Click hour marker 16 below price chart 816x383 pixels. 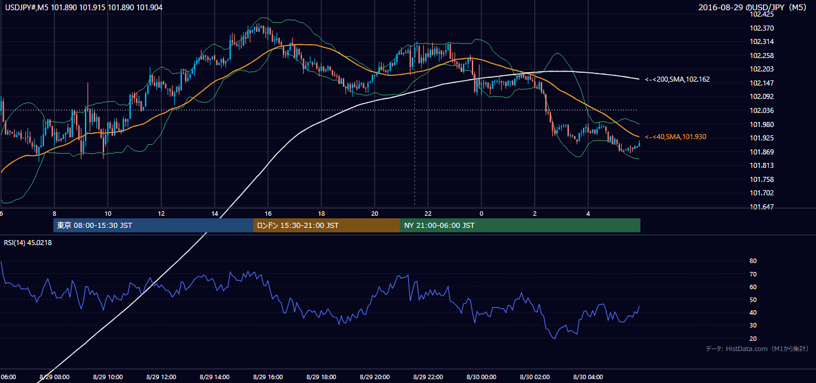pyautogui.click(x=268, y=214)
